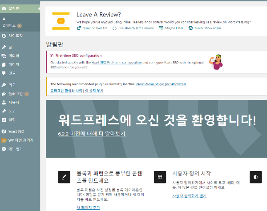Click the WP file manager folder icon
Screen dimensions: 267x211
(4, 140)
